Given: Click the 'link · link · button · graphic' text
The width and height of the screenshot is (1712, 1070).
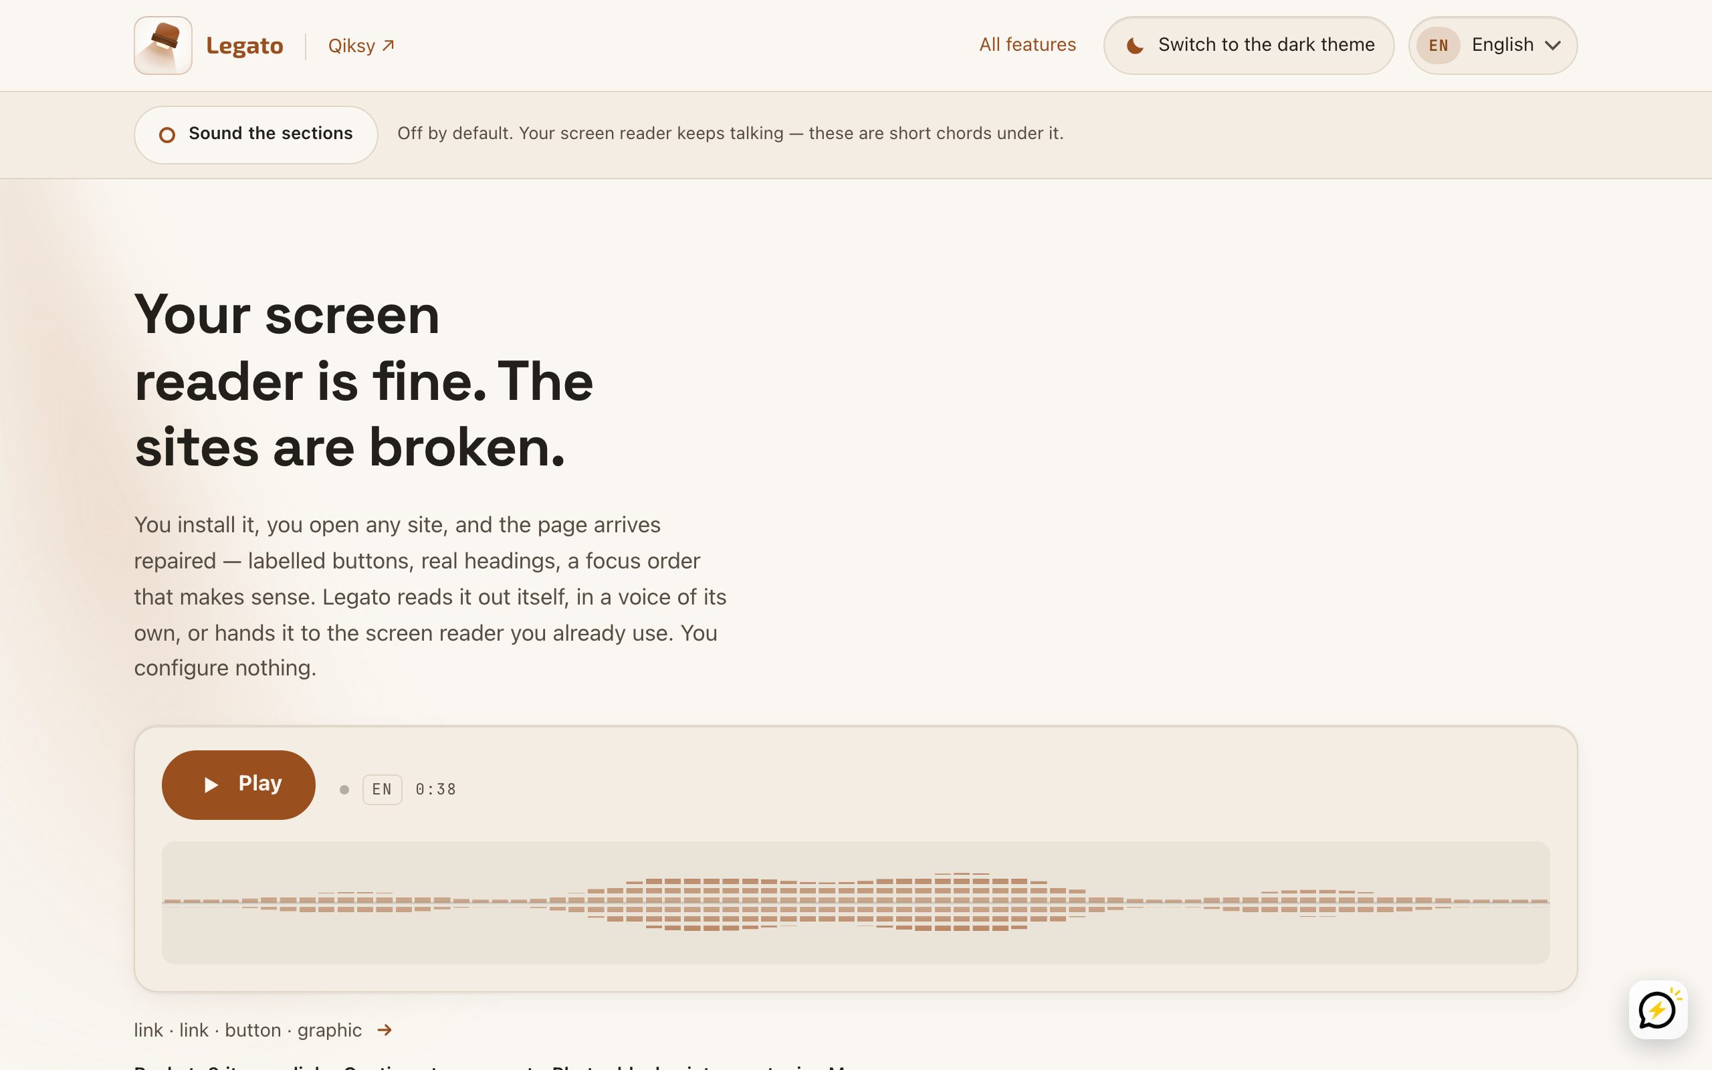Looking at the screenshot, I should pos(247,1031).
